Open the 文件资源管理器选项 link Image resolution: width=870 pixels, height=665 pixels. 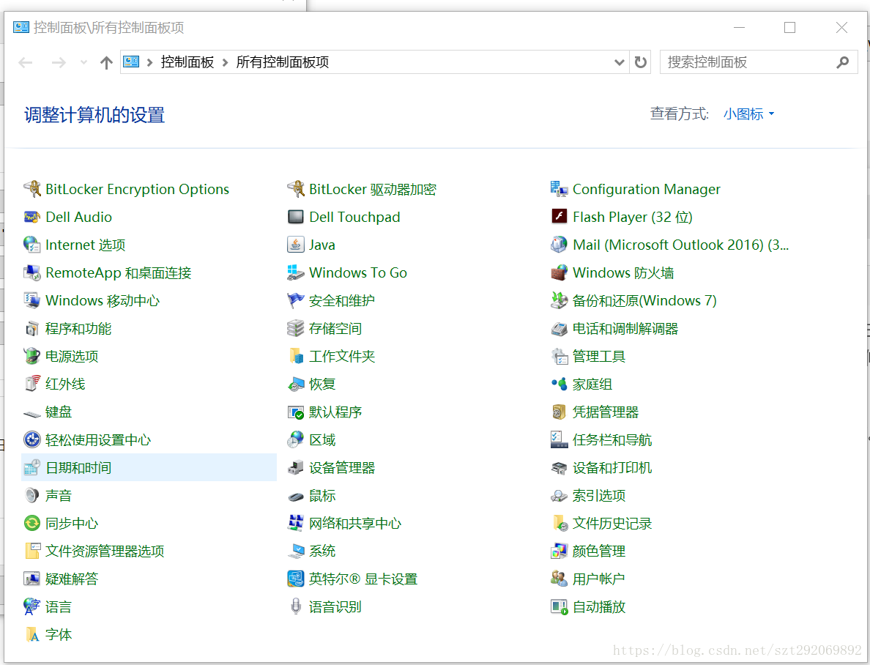(105, 551)
